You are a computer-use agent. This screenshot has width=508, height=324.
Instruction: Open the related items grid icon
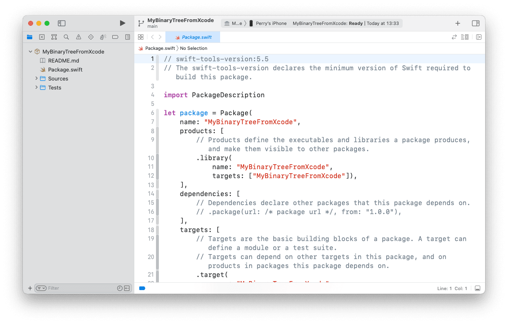140,37
